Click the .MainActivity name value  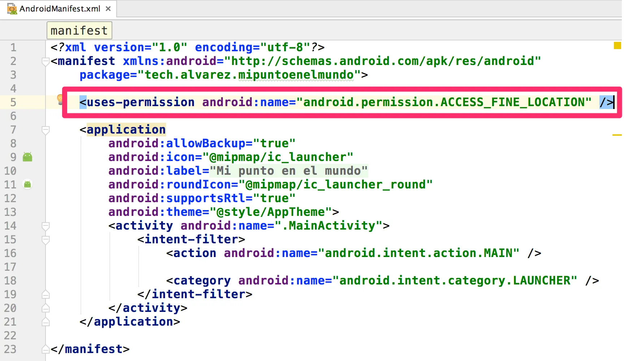point(328,226)
